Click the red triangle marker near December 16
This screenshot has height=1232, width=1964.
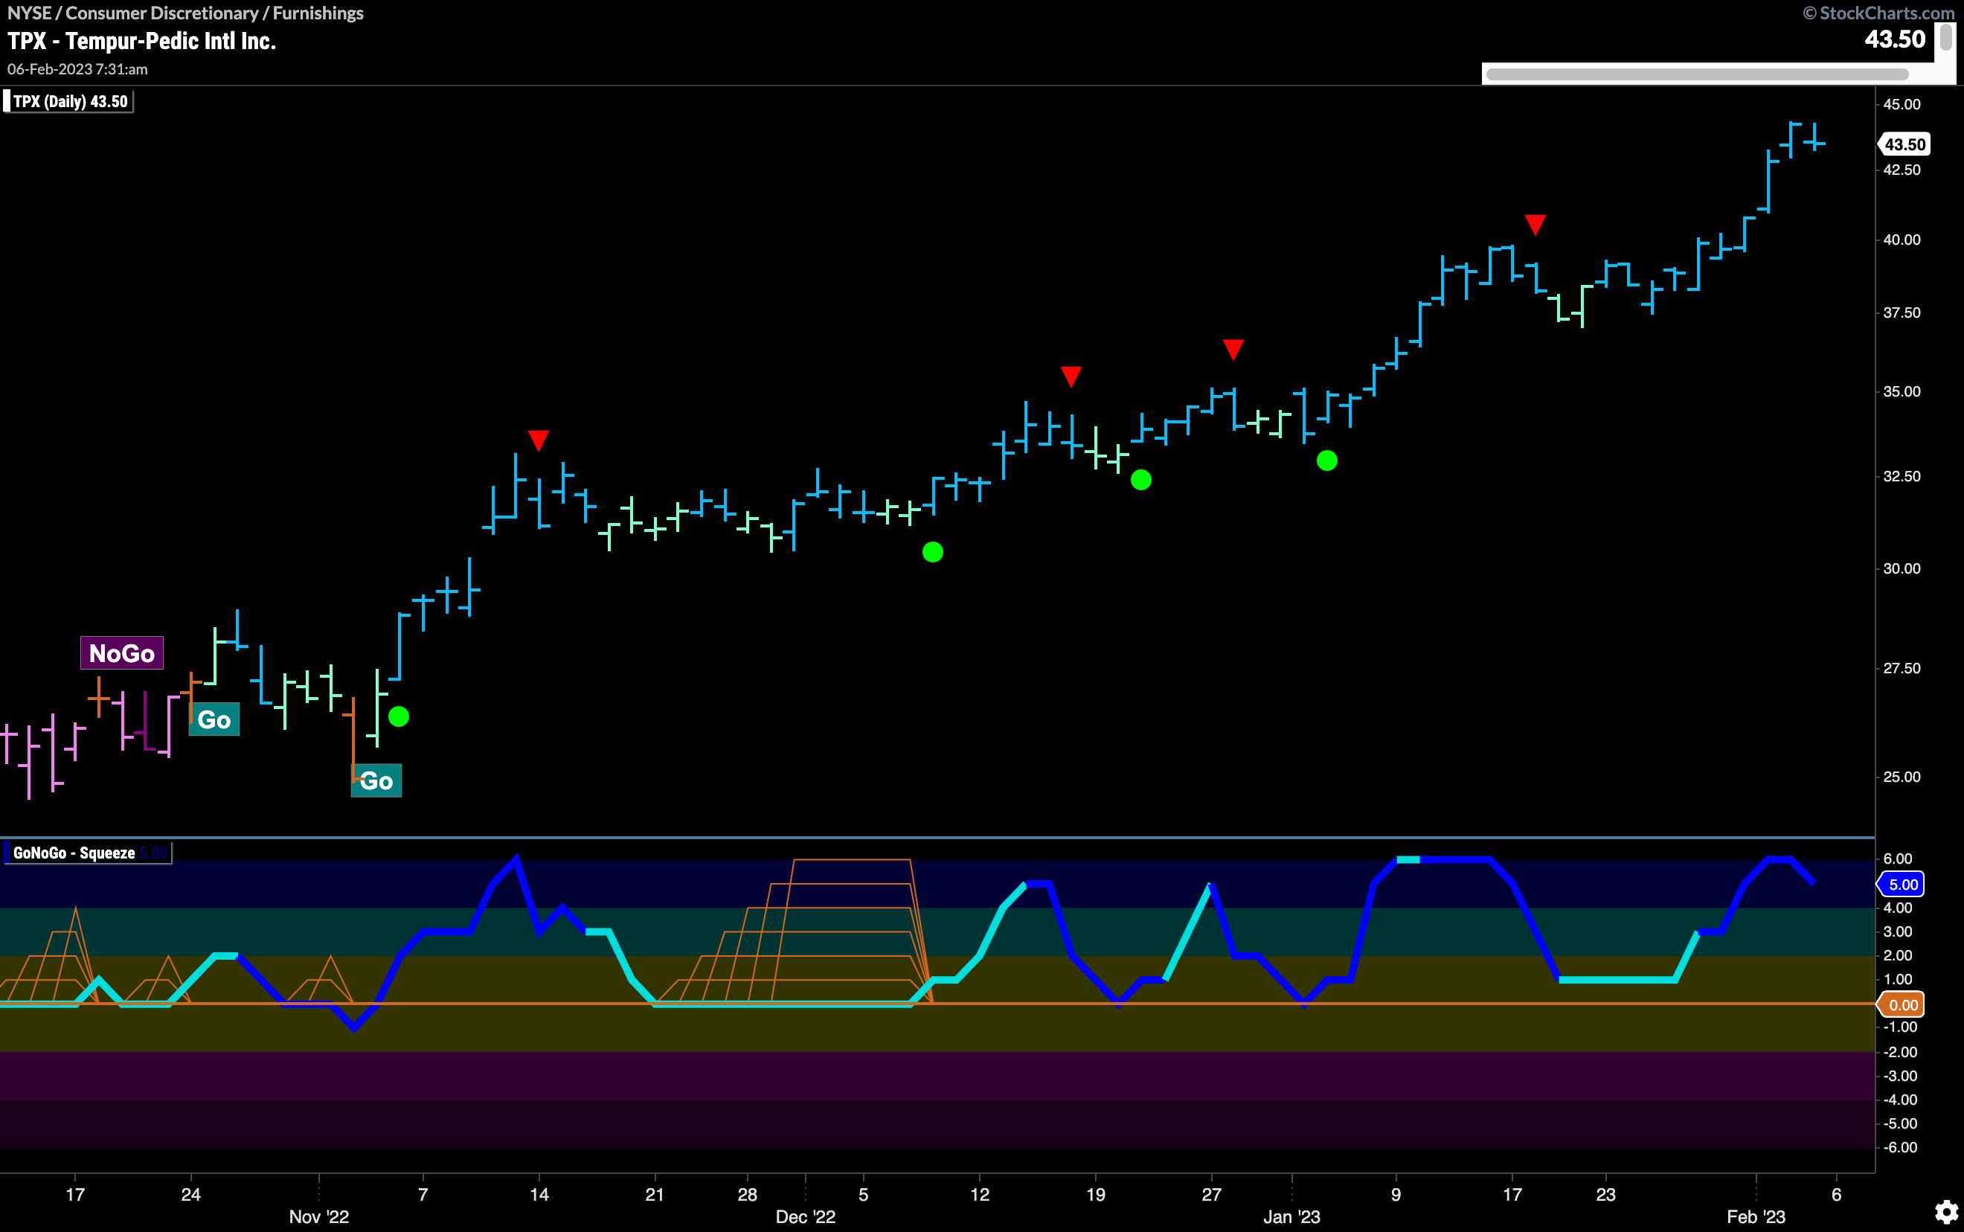click(1071, 376)
